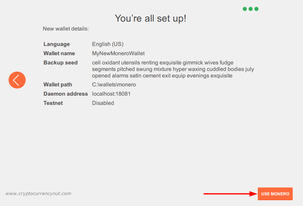Click the language value English (US)
This screenshot has height=206, width=303.
[108, 44]
